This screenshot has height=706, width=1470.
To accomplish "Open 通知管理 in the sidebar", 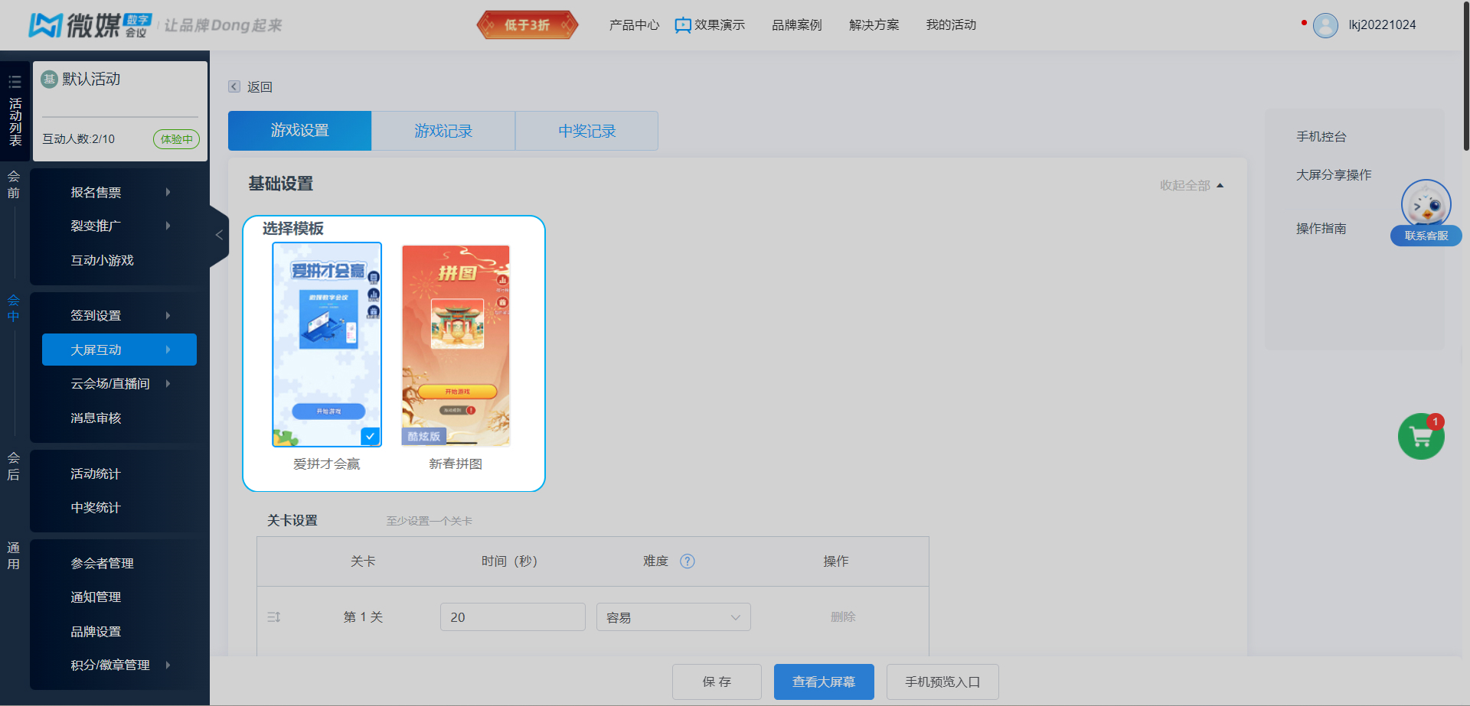I will click(96, 597).
